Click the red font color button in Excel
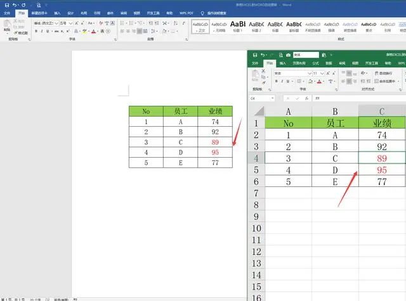 point(320,82)
